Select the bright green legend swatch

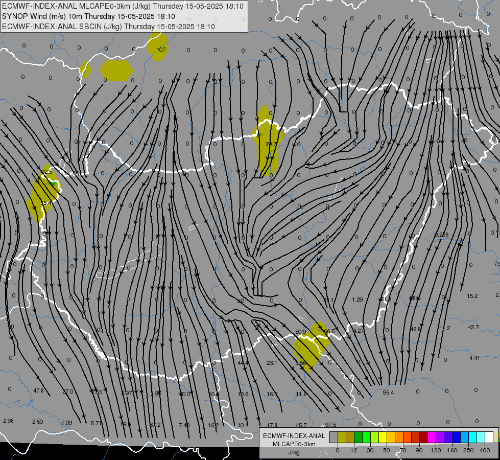[x=366, y=438]
